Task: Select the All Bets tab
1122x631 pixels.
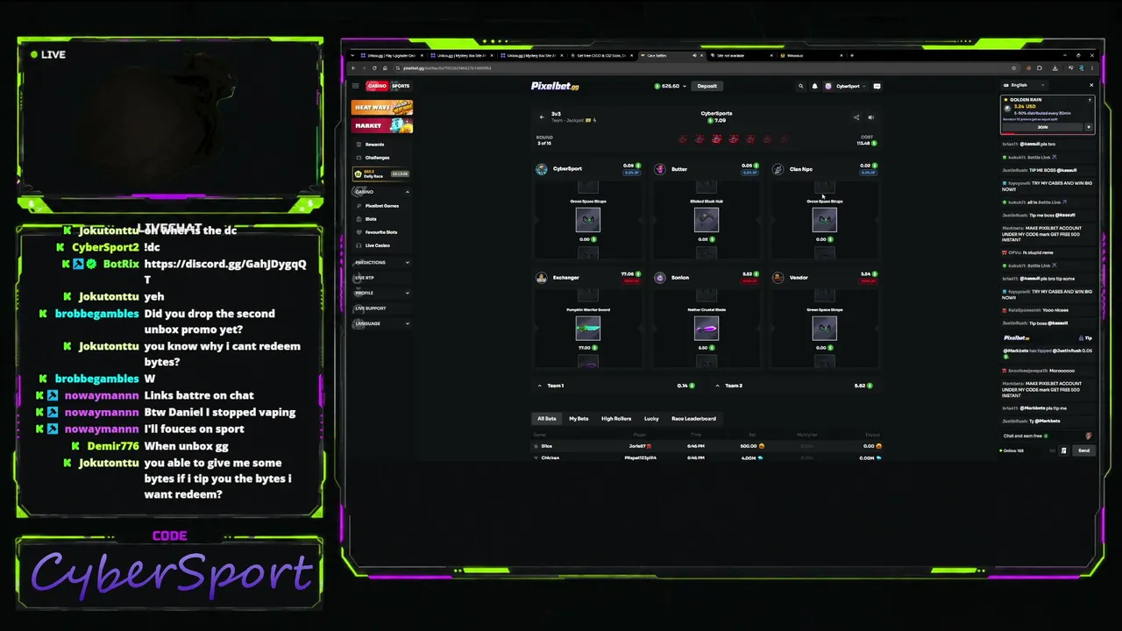Action: pos(547,419)
